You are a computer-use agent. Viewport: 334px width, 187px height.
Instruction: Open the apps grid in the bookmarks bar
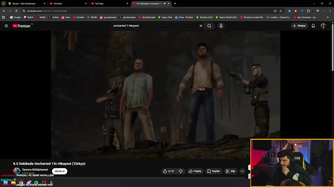(3, 17)
